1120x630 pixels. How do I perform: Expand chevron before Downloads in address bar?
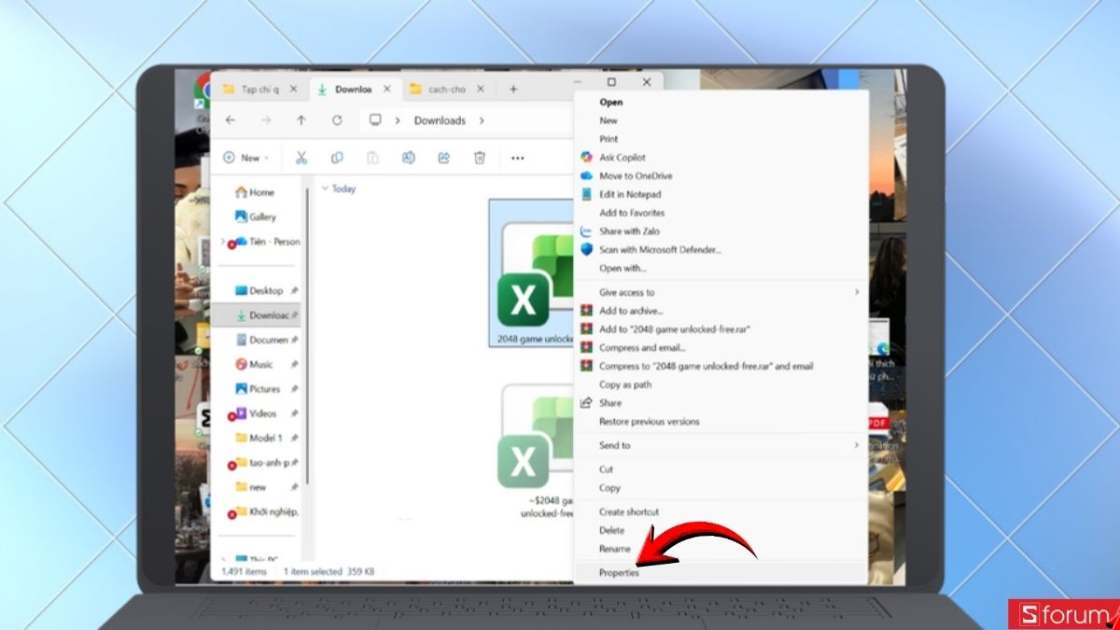point(399,120)
